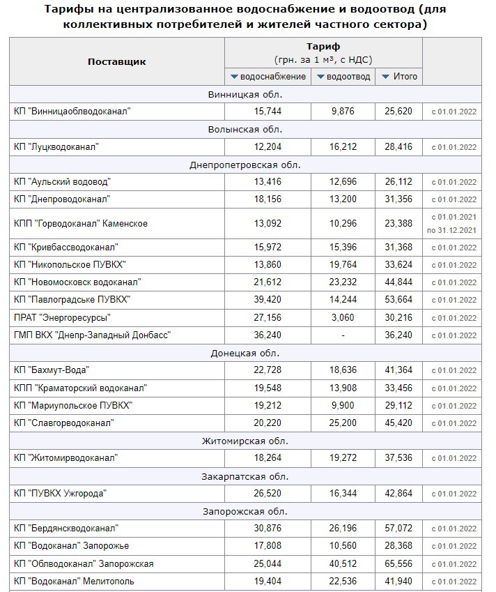Screen dimensions: 496x592
Task: Click the Поставщик column header
Action: (x=116, y=61)
